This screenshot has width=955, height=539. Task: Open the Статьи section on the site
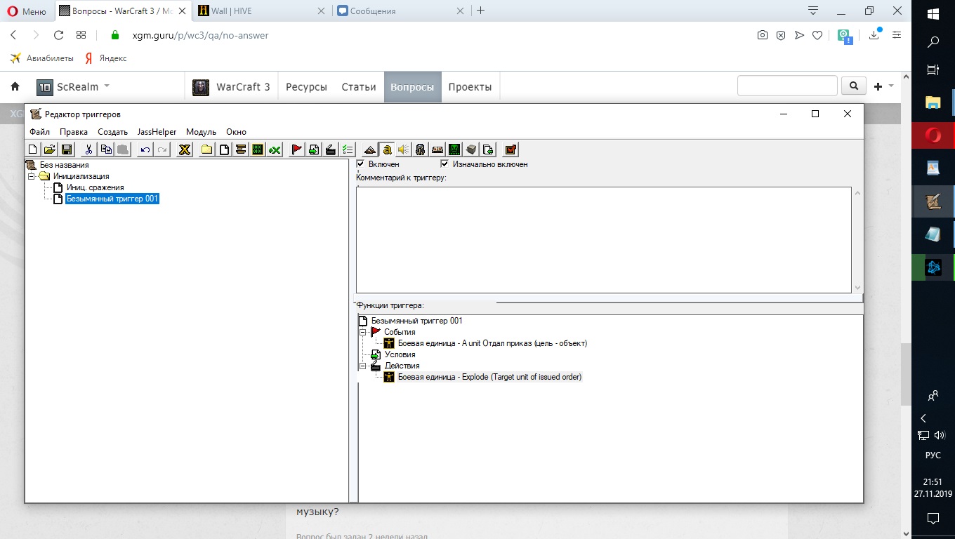point(359,87)
